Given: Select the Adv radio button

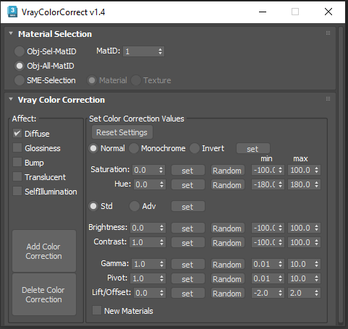Looking at the screenshot, I should [135, 206].
